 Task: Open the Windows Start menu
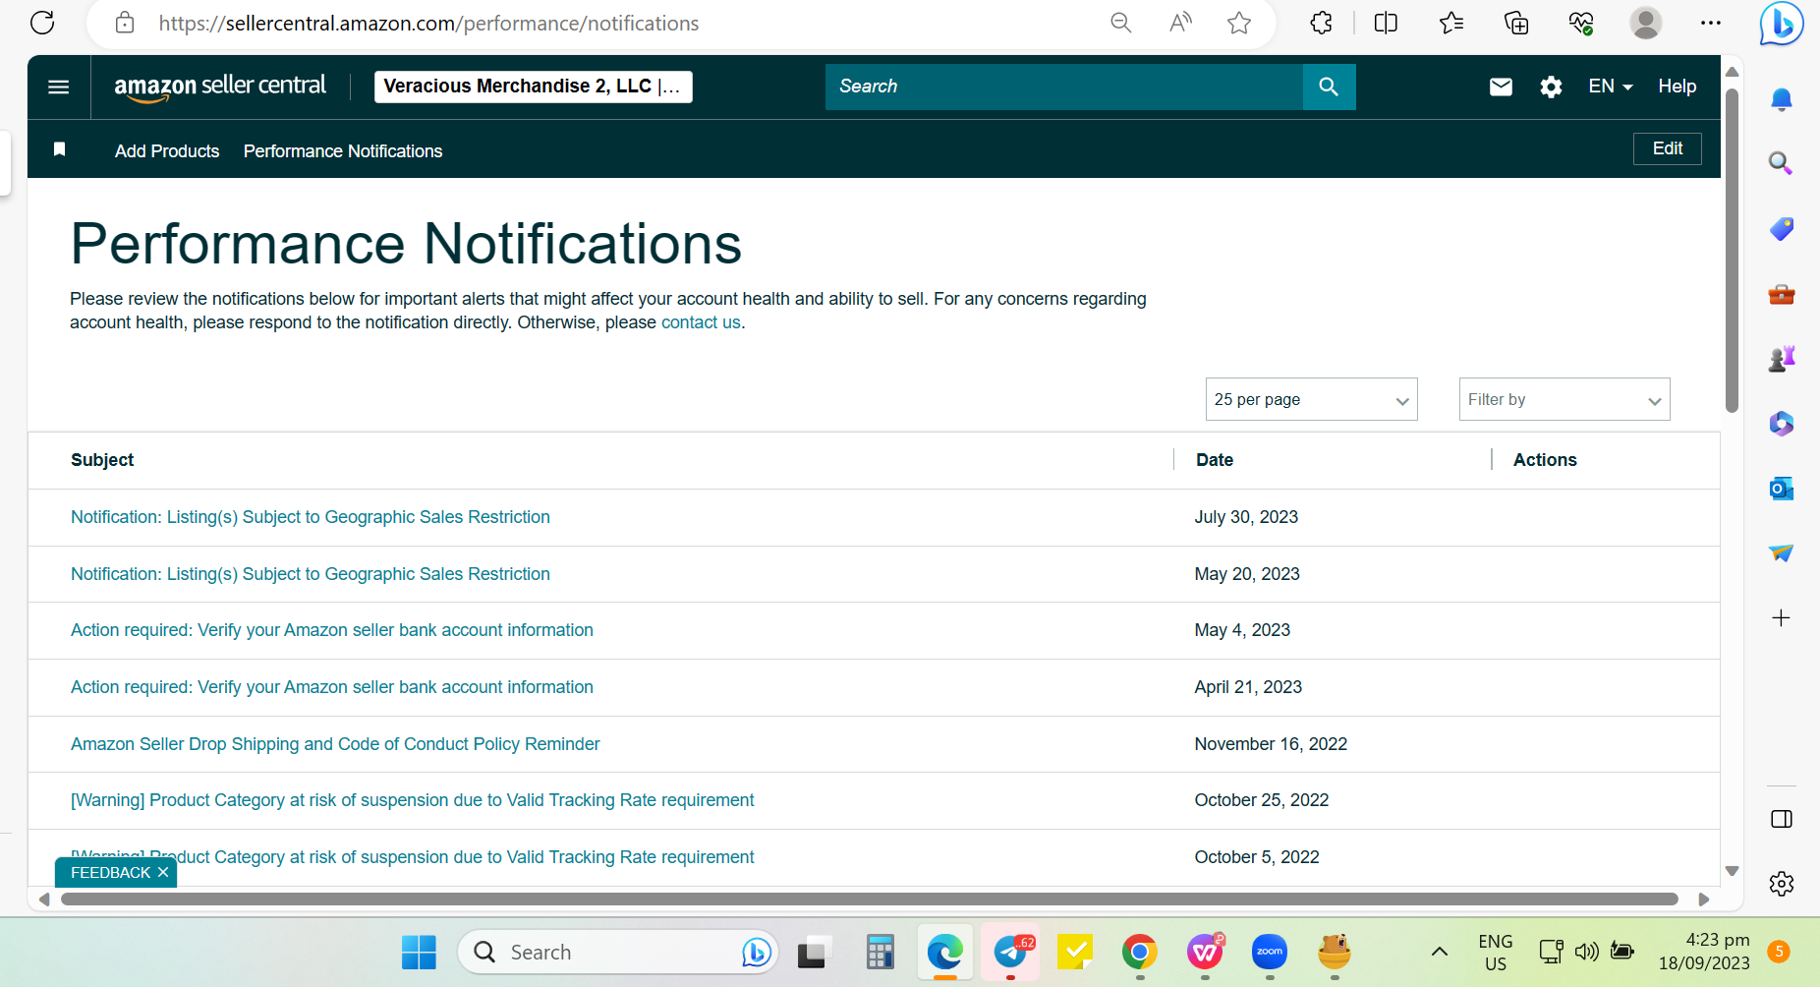point(419,952)
